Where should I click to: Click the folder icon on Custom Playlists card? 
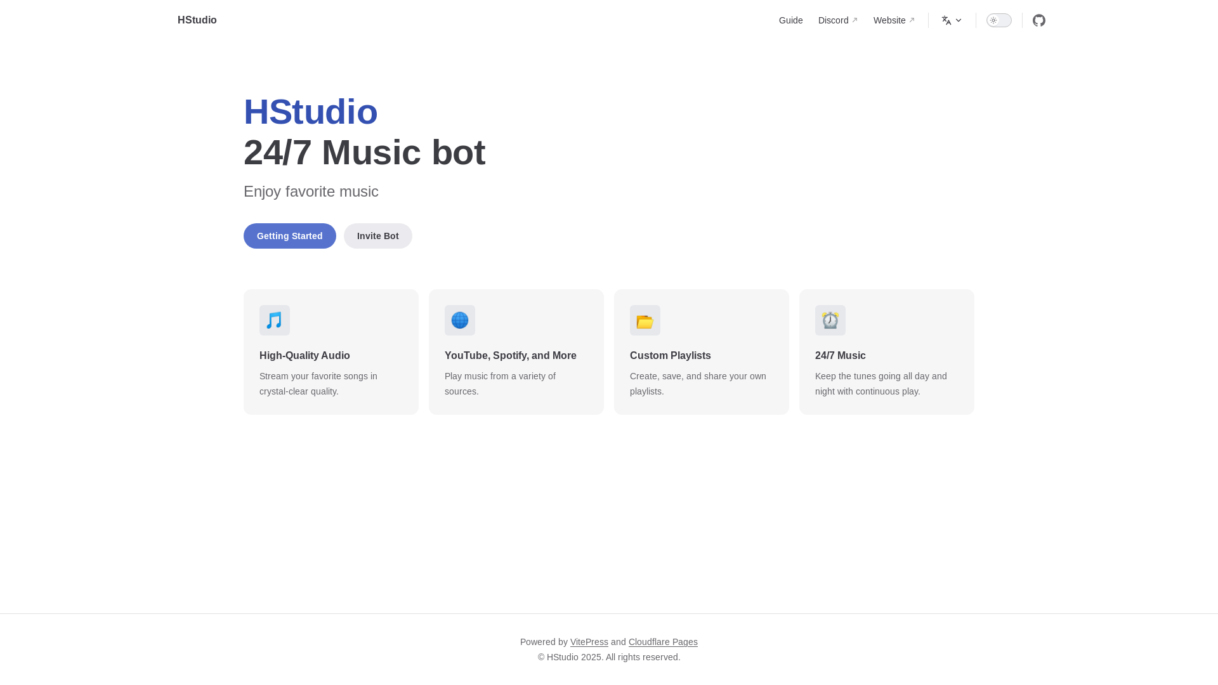click(645, 320)
